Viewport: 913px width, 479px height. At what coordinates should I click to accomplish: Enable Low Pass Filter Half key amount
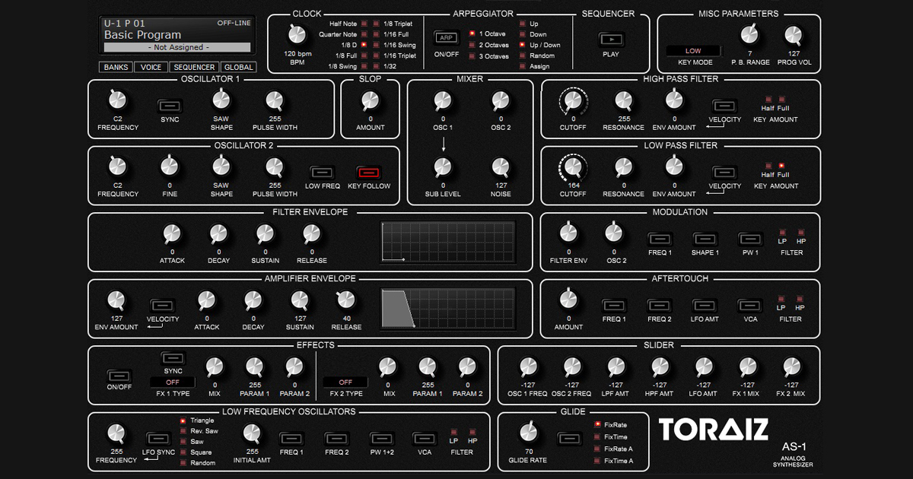point(768,165)
